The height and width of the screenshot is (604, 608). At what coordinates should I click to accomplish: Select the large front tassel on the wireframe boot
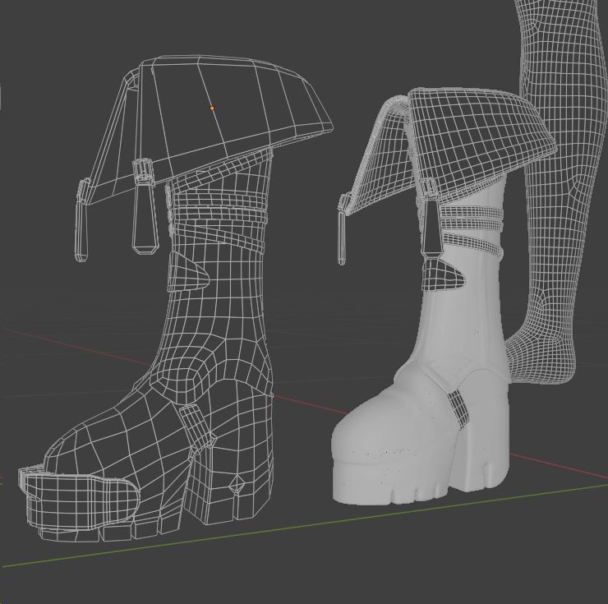[145, 206]
